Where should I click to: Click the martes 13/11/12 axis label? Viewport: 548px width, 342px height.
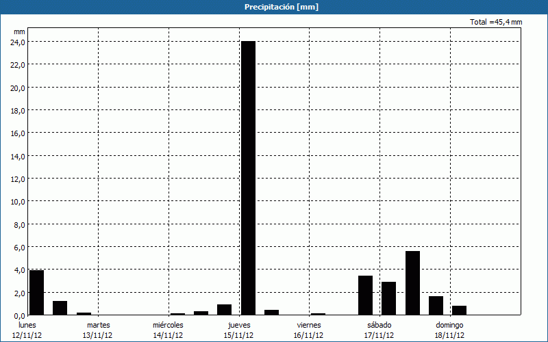(99, 330)
